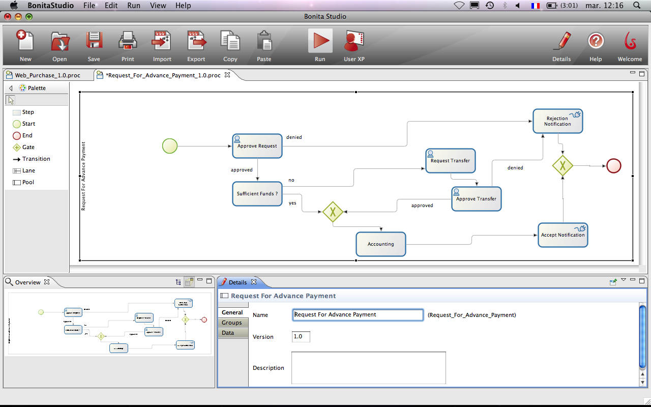This screenshot has width=651, height=407.
Task: Click the French flag input menu
Action: tap(535, 6)
